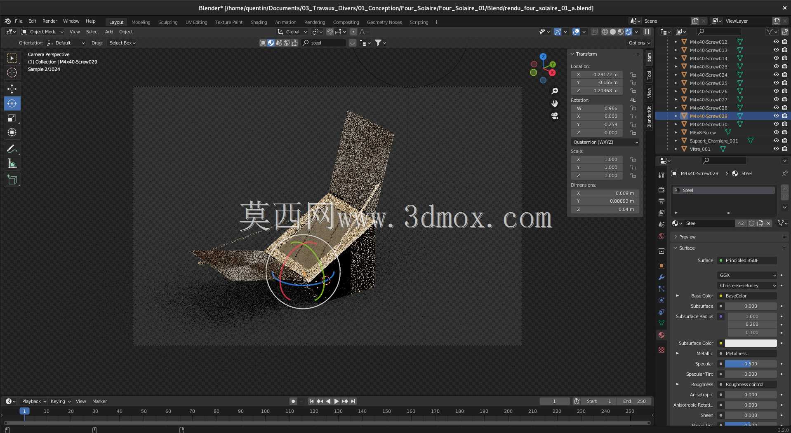Switch viewport shading to solid
Viewport: 791px width, 433px height.
coord(613,32)
